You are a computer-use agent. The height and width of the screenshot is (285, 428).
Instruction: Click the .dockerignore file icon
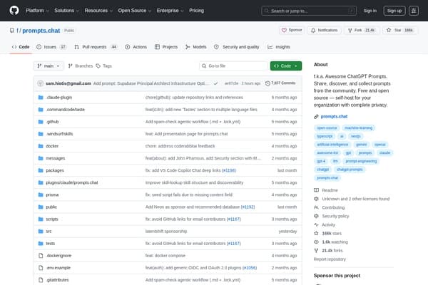[41, 256]
